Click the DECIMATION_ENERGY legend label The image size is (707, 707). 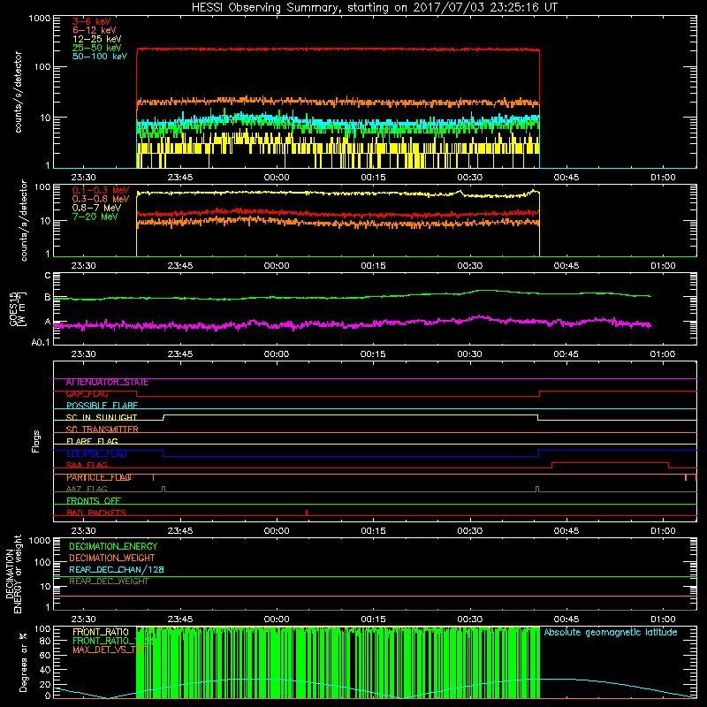tap(113, 546)
